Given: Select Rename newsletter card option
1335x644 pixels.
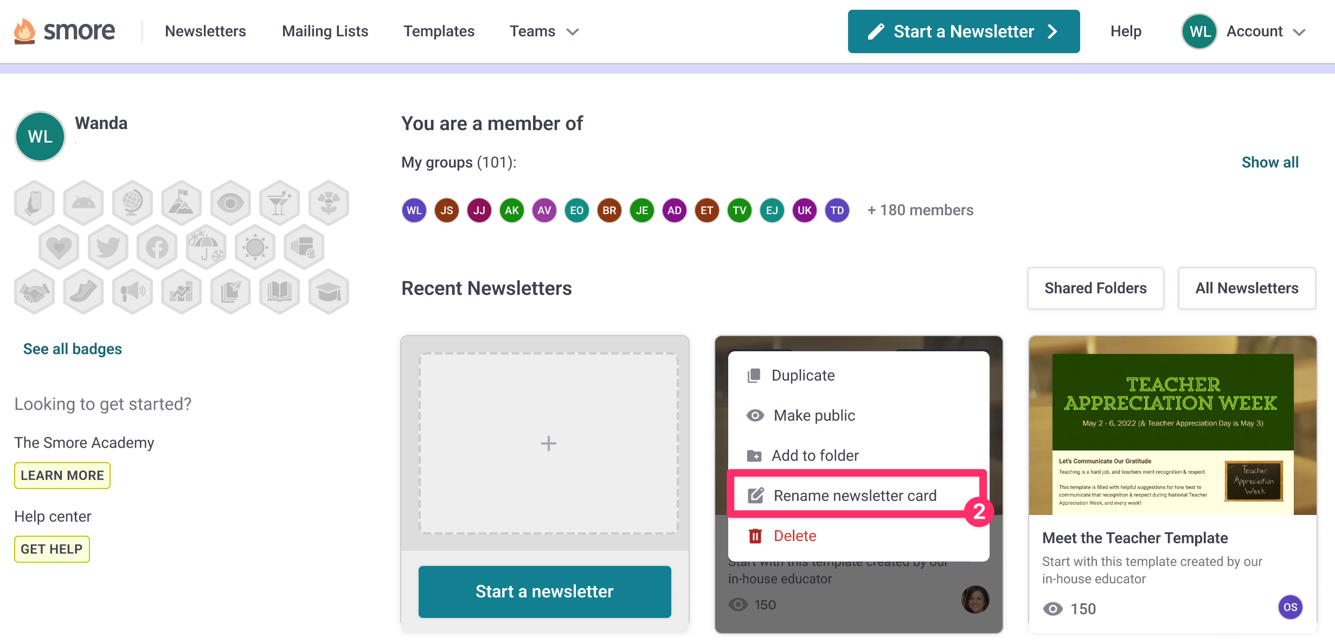Looking at the screenshot, I should (855, 495).
